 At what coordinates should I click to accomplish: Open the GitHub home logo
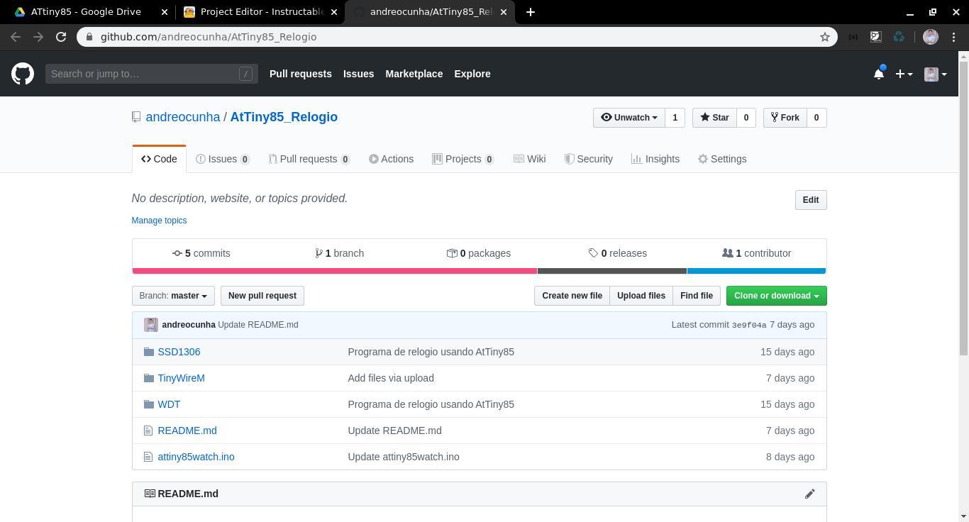tap(23, 74)
